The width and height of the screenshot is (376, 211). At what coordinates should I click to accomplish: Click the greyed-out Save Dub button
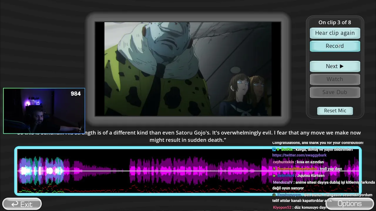pos(335,92)
